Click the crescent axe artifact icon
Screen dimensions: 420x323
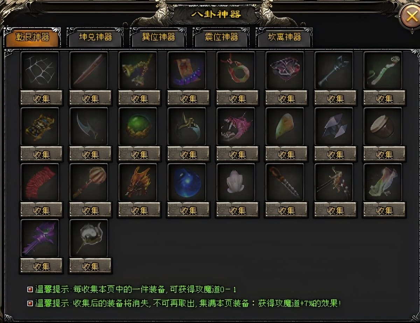89,126
